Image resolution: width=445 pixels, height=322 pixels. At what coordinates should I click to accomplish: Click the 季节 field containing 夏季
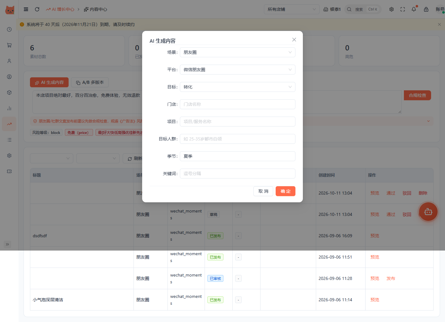tap(237, 156)
